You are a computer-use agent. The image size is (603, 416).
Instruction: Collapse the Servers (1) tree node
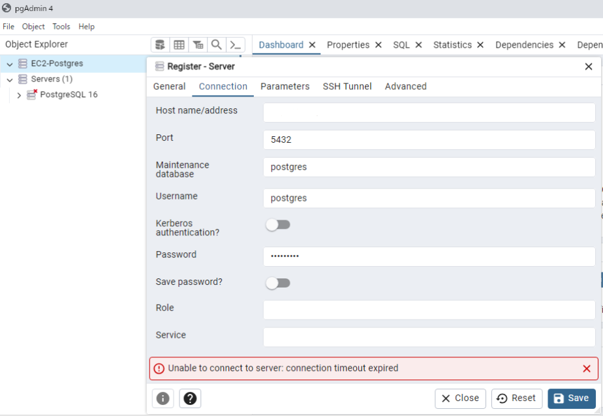tap(10, 80)
